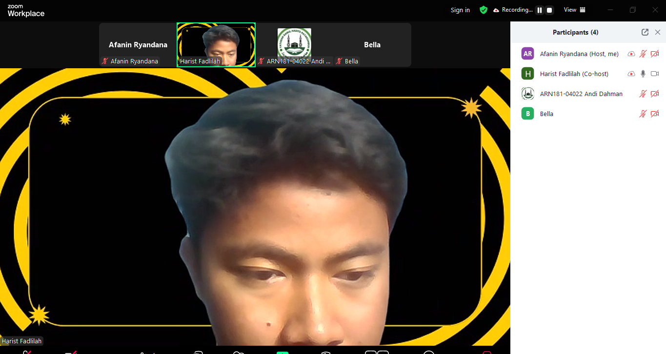Click the Sign in link
The image size is (666, 354).
coord(460,10)
